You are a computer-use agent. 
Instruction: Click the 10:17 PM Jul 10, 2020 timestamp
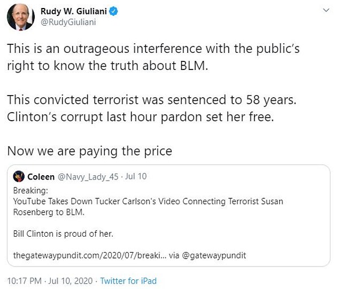click(49, 280)
